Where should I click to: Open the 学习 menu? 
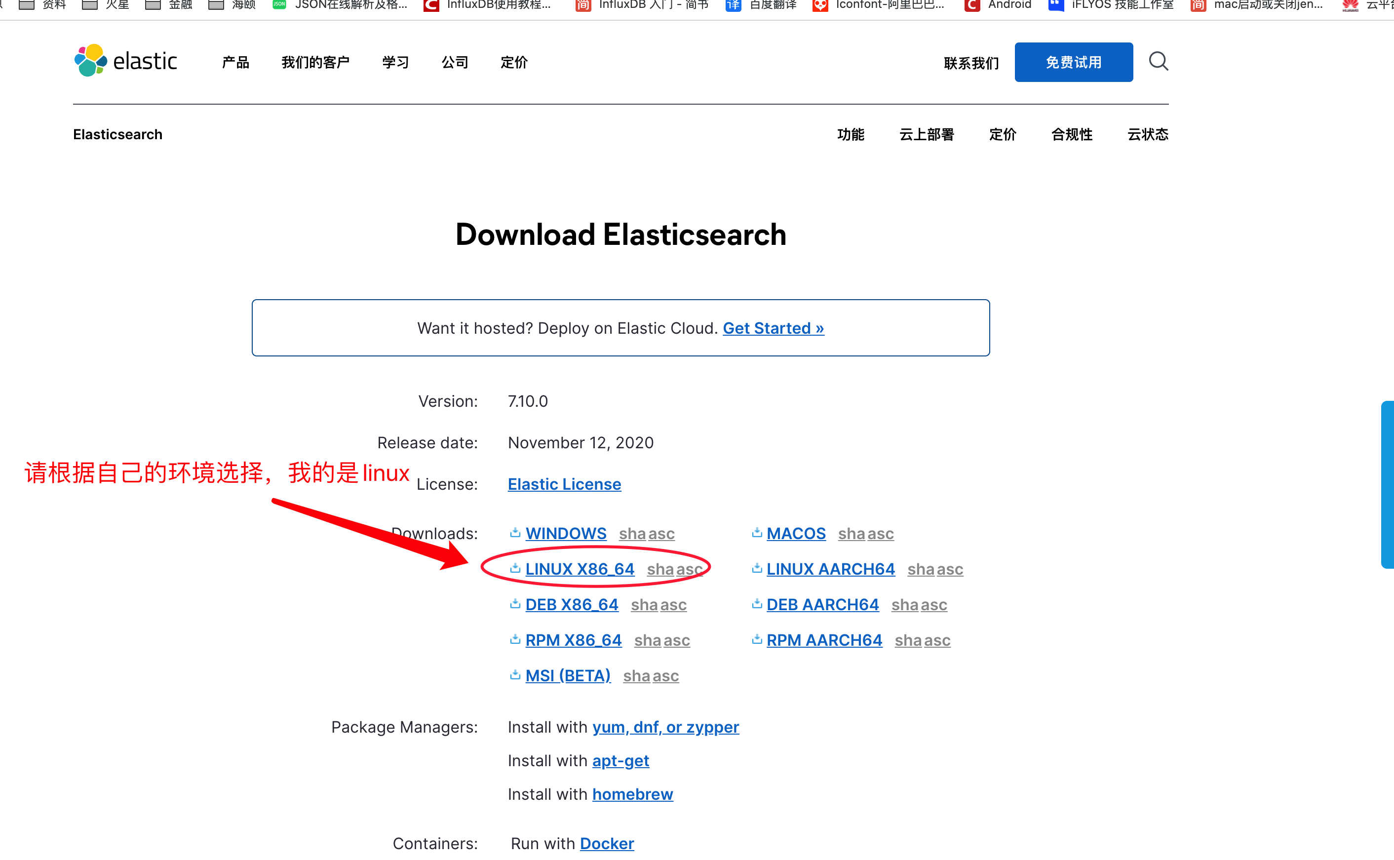click(395, 62)
